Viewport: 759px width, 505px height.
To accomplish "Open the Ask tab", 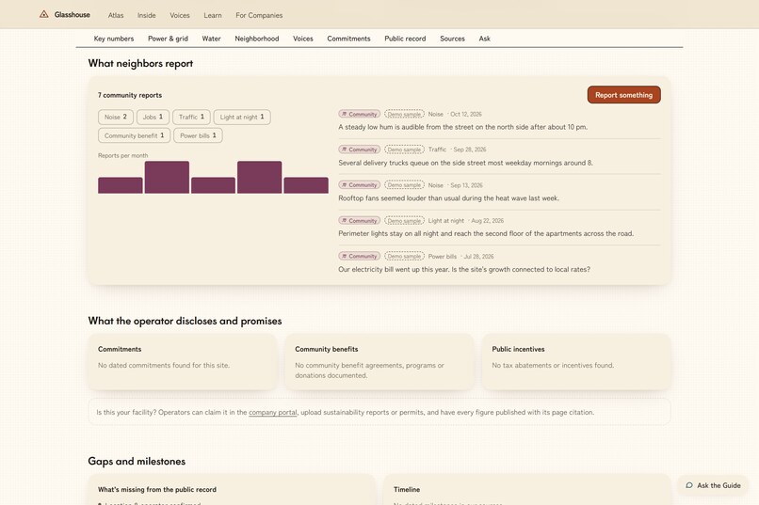I will click(x=485, y=39).
